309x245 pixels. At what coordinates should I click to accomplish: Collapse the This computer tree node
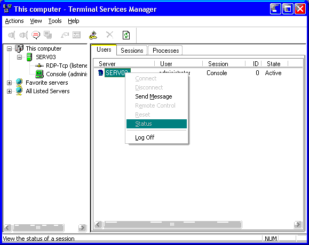[x=9, y=48]
